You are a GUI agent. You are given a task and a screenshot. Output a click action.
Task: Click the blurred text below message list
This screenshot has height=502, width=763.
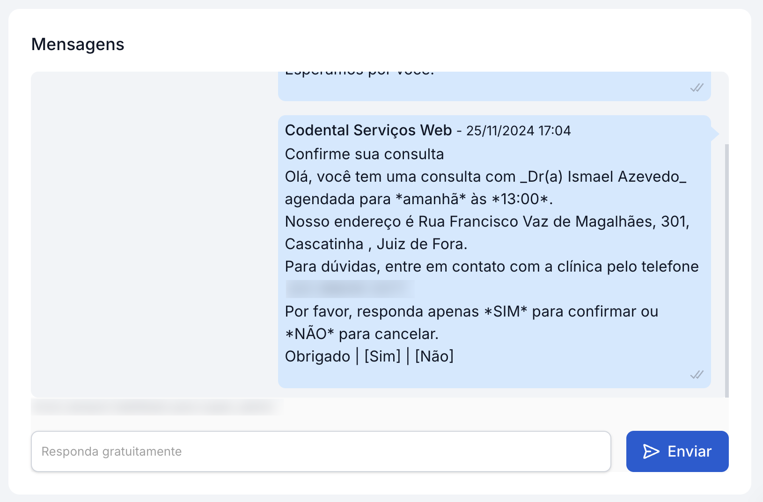(154, 407)
